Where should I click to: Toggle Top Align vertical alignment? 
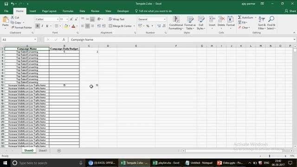click(83, 19)
